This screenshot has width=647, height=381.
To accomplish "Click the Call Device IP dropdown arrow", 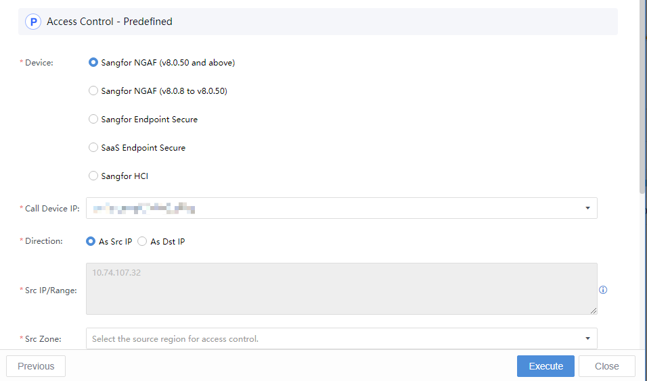I will [587, 208].
